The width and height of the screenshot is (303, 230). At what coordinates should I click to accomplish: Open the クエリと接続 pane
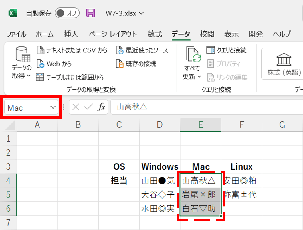[x=227, y=50]
